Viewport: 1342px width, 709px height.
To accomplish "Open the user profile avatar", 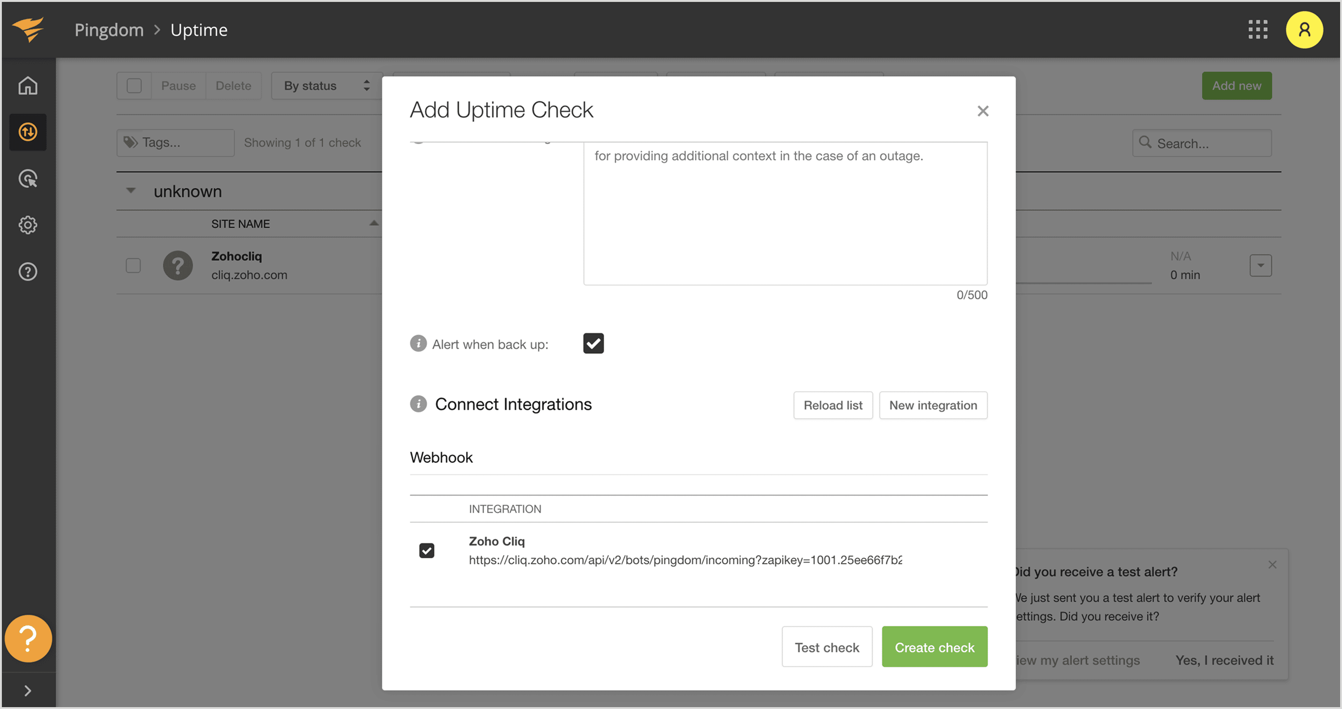I will click(x=1305, y=30).
